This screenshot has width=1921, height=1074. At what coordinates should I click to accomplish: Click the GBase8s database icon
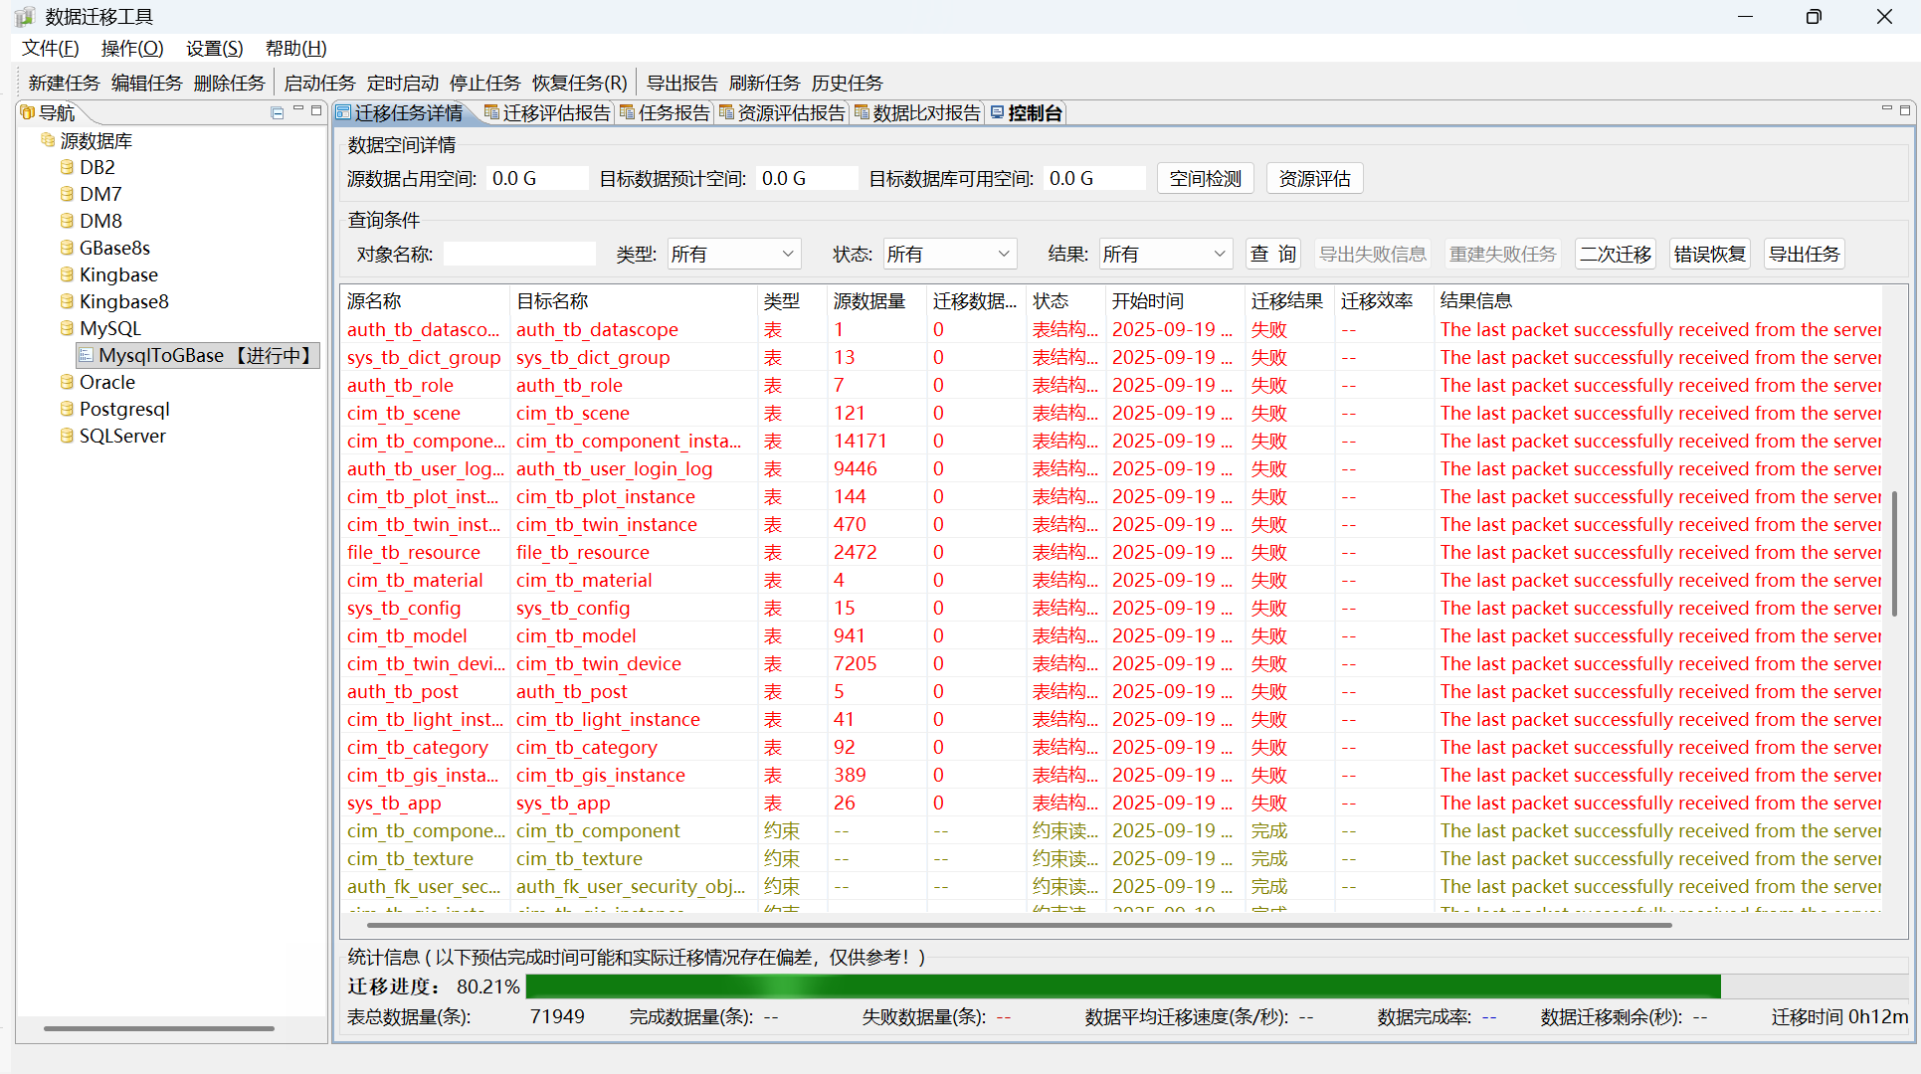pos(67,248)
